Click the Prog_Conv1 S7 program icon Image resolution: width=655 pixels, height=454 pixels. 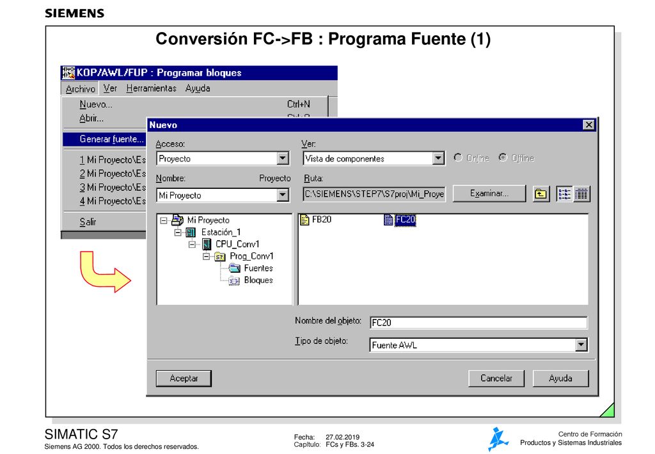coord(220,257)
